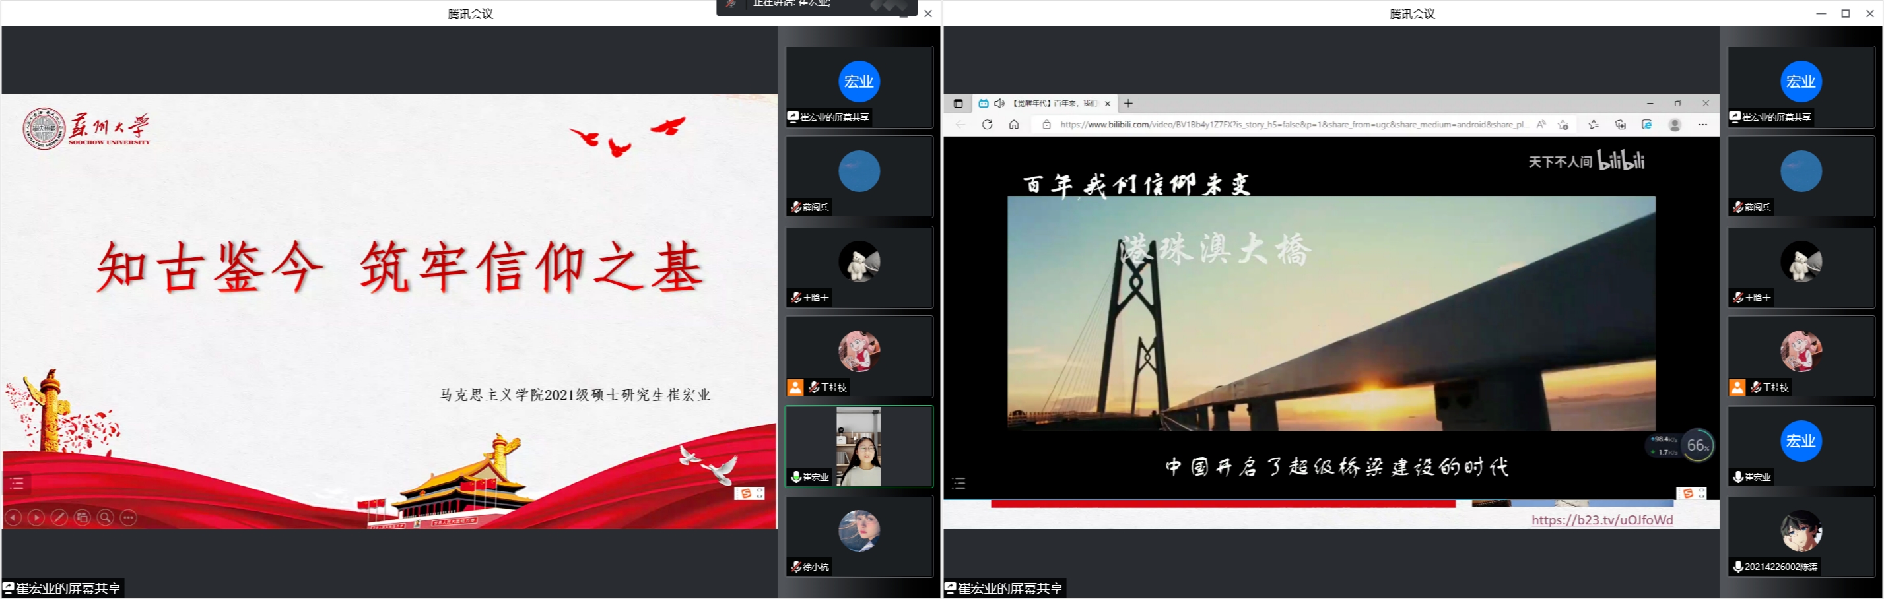Open the b23.tv/uOJfoWd hyperlink
Viewport: 1884px width, 599px height.
pos(1601,520)
